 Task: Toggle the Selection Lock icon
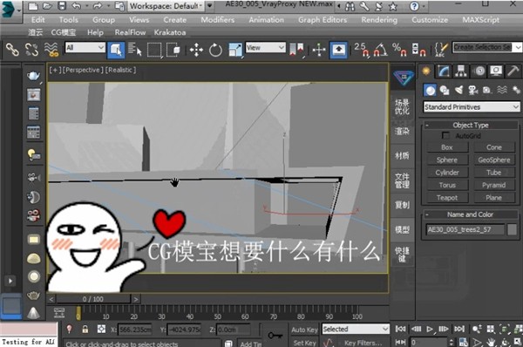click(85, 330)
